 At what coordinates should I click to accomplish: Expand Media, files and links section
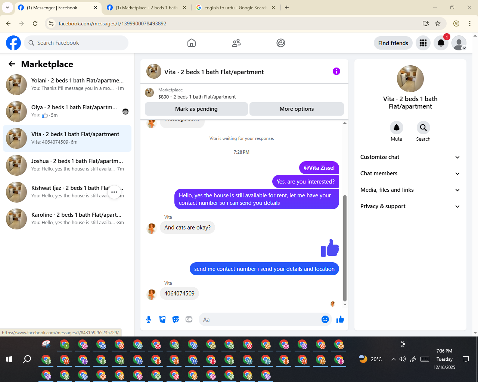(x=410, y=190)
